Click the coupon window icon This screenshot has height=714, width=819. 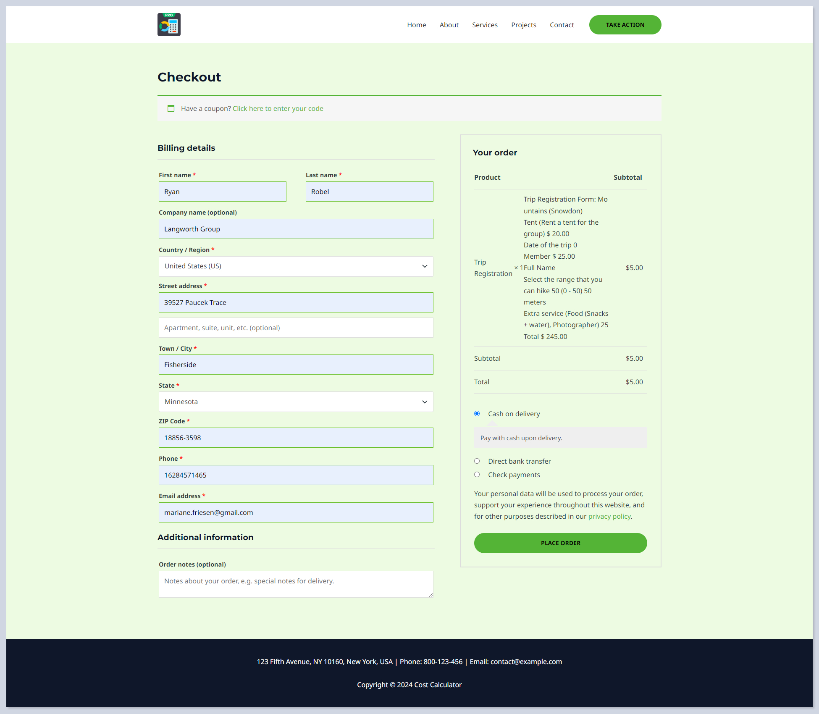point(171,108)
